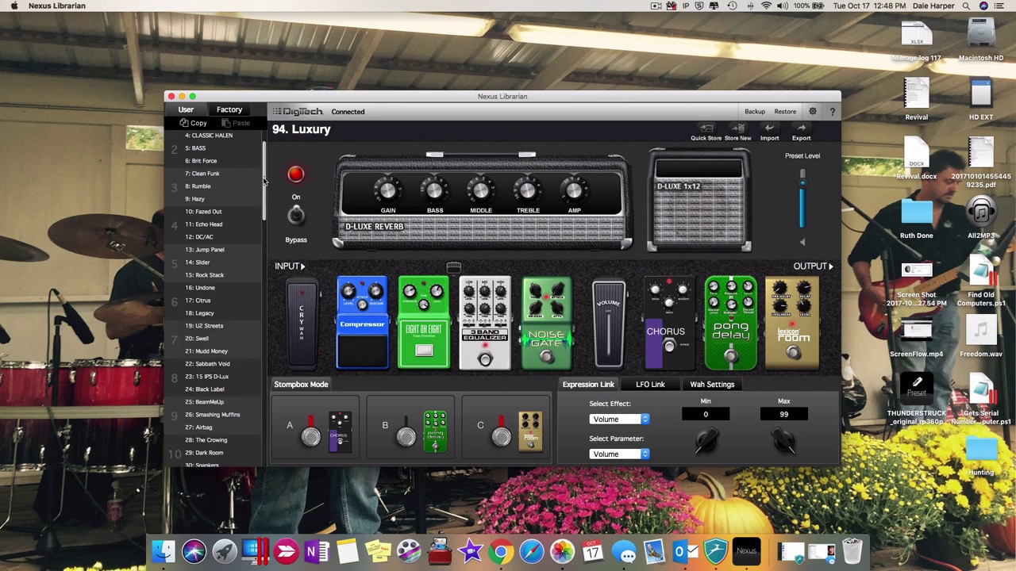Click the D-Luxe Reverb amp head
The image size is (1016, 571).
(x=483, y=202)
